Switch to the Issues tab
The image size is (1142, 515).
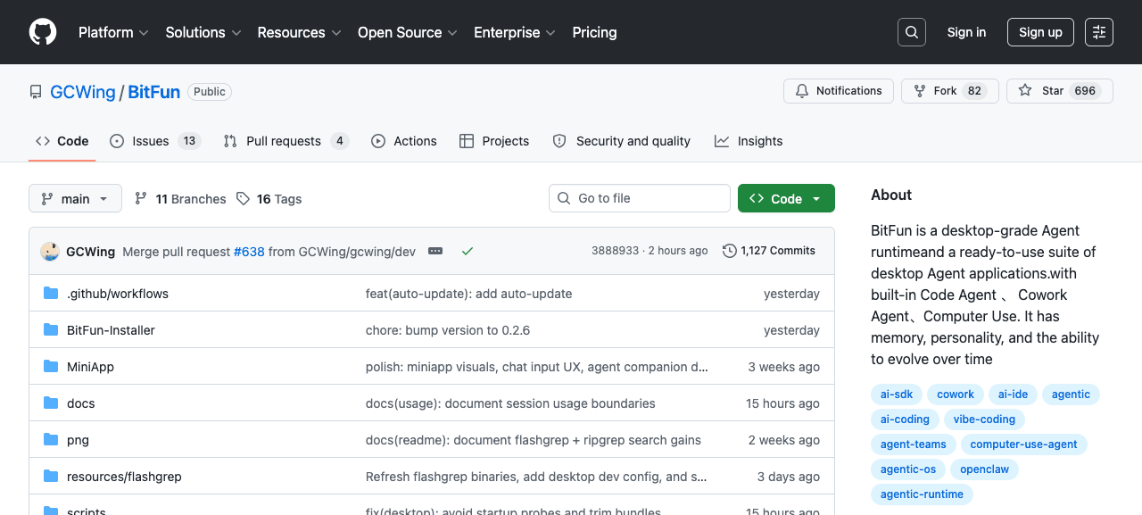[155, 141]
